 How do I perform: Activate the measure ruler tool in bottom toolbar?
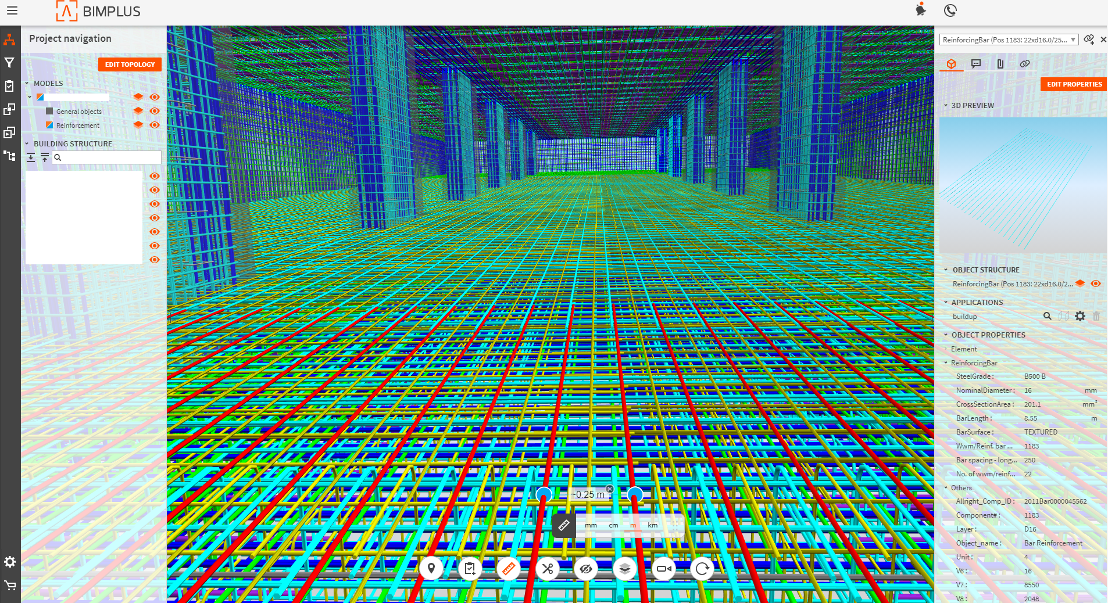[x=508, y=569]
